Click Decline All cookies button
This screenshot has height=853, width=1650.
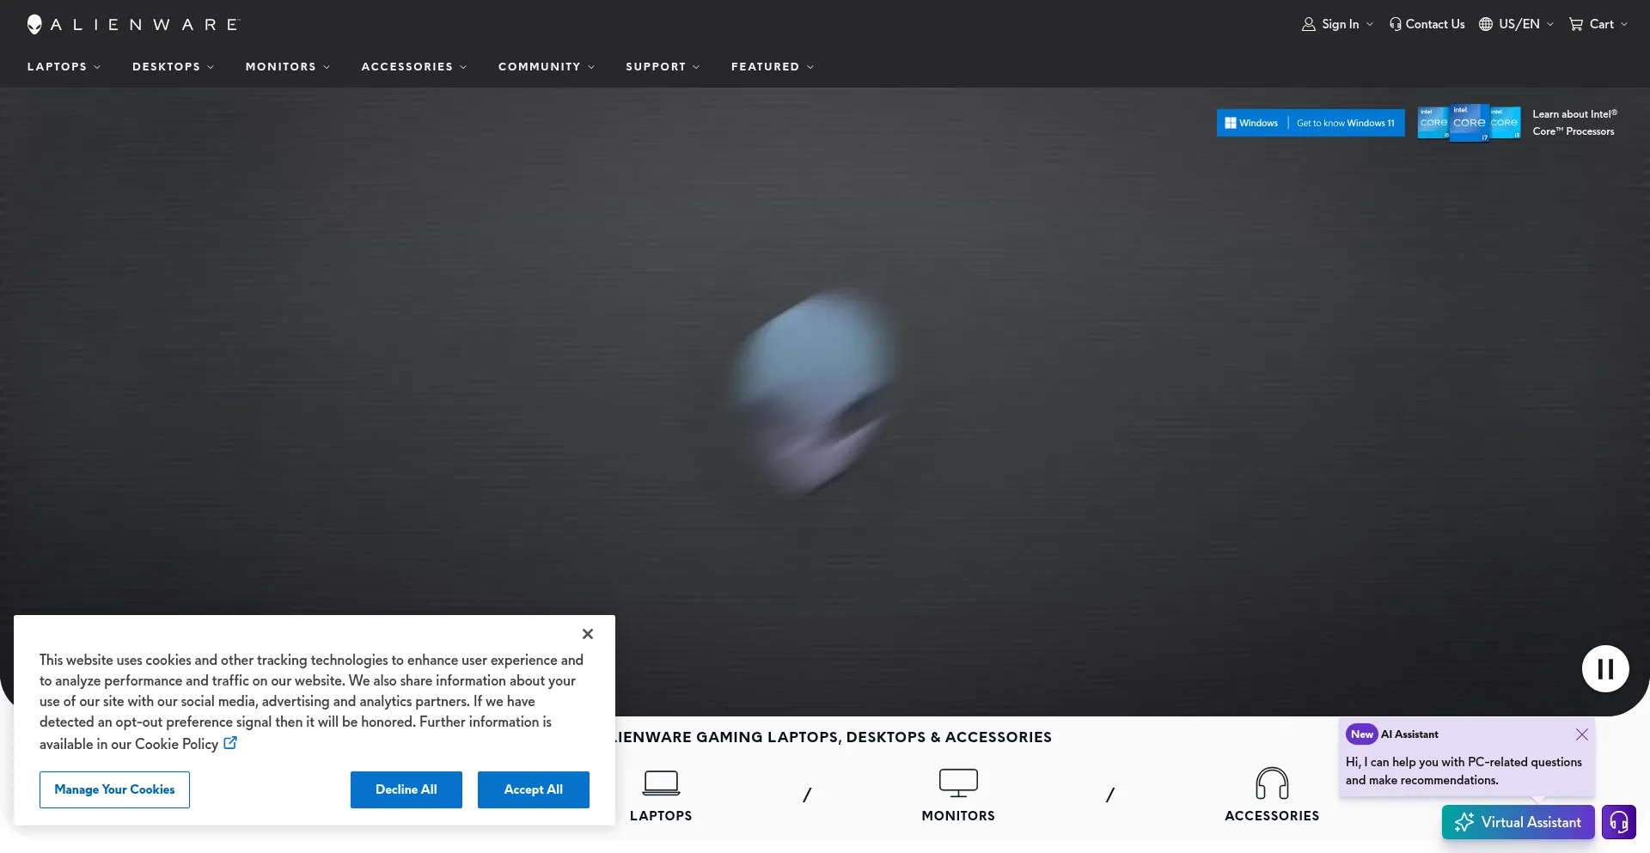coord(406,789)
